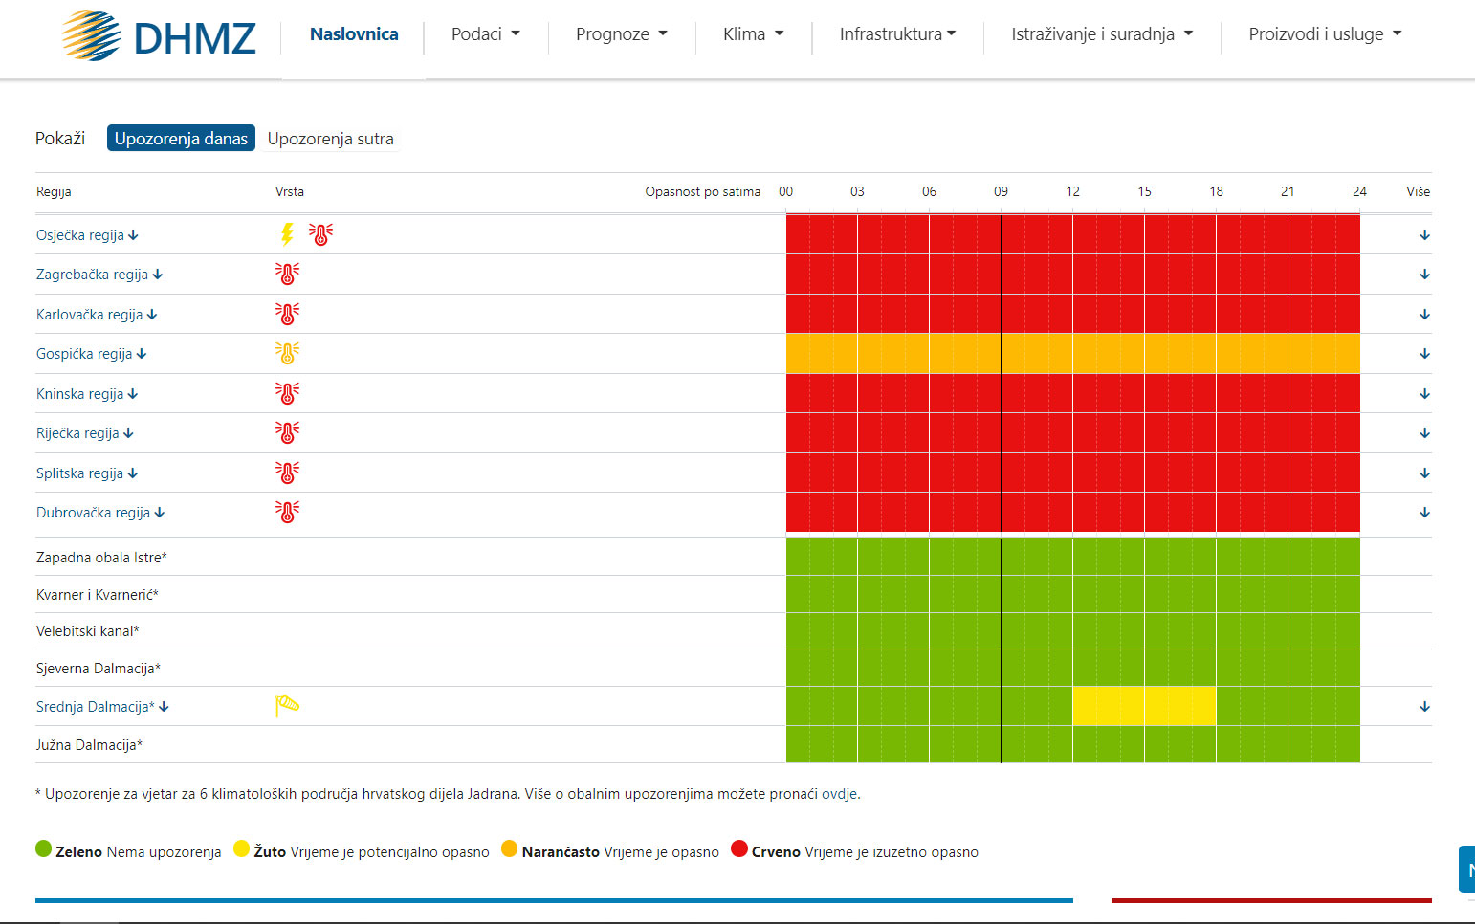The width and height of the screenshot is (1475, 924).
Task: Click the heat warning icon for Zagrebačka regija
Action: (287, 274)
